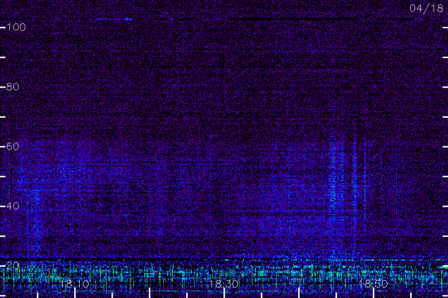448x298 pixels.
Task: Click the 18:30 time axis label
Action: click(224, 284)
